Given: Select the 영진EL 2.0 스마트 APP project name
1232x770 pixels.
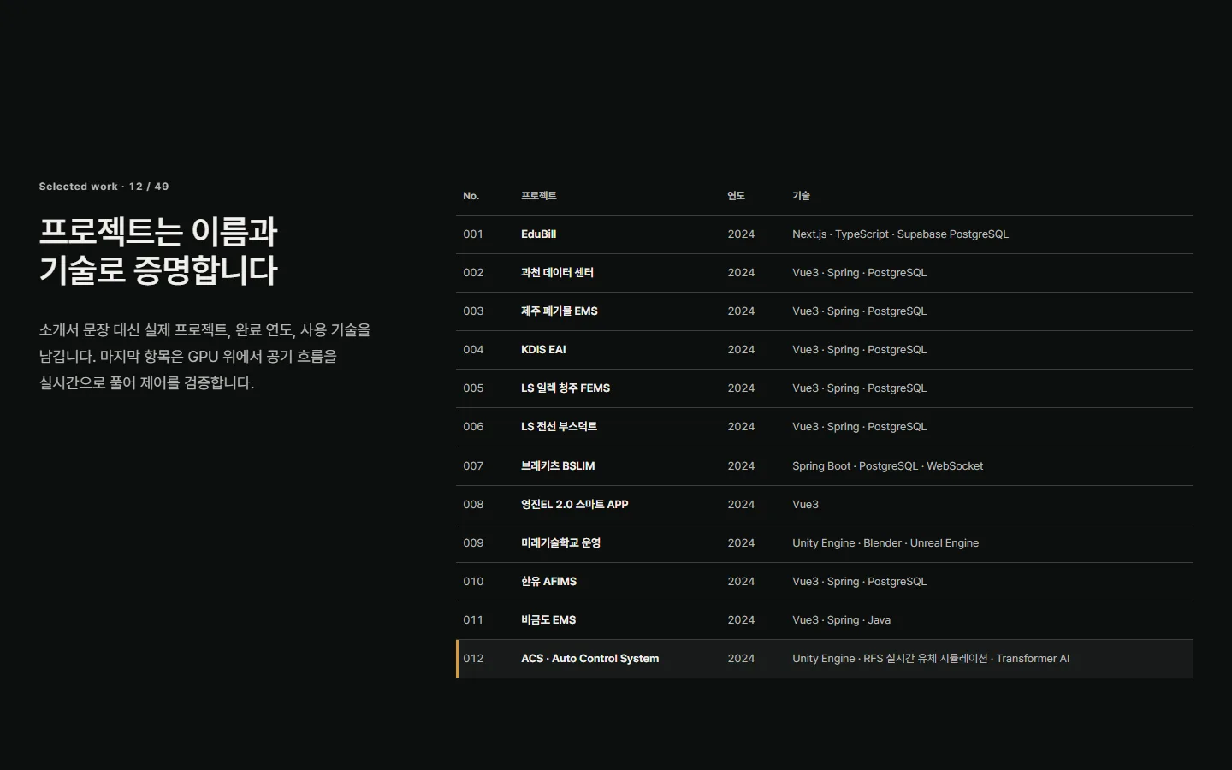Looking at the screenshot, I should point(575,505).
